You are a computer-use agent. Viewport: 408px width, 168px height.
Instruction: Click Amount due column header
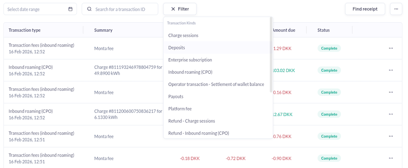point(283,30)
